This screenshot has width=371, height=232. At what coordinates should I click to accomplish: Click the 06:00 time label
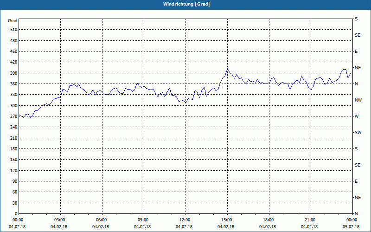pos(101,220)
